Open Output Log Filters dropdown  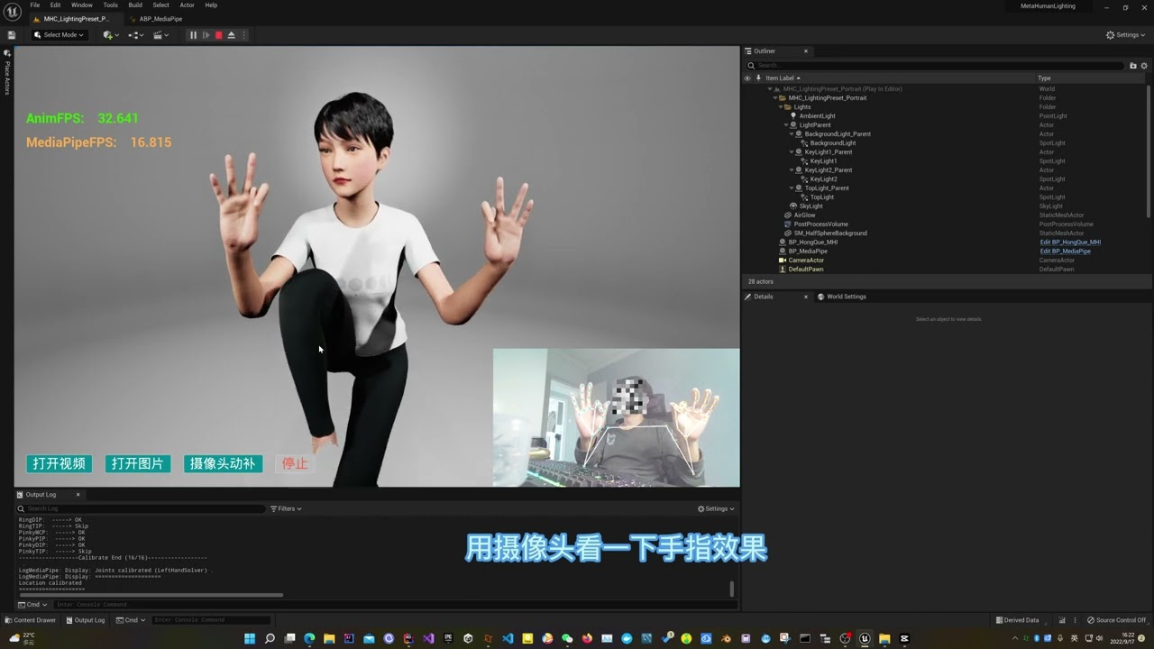click(286, 508)
